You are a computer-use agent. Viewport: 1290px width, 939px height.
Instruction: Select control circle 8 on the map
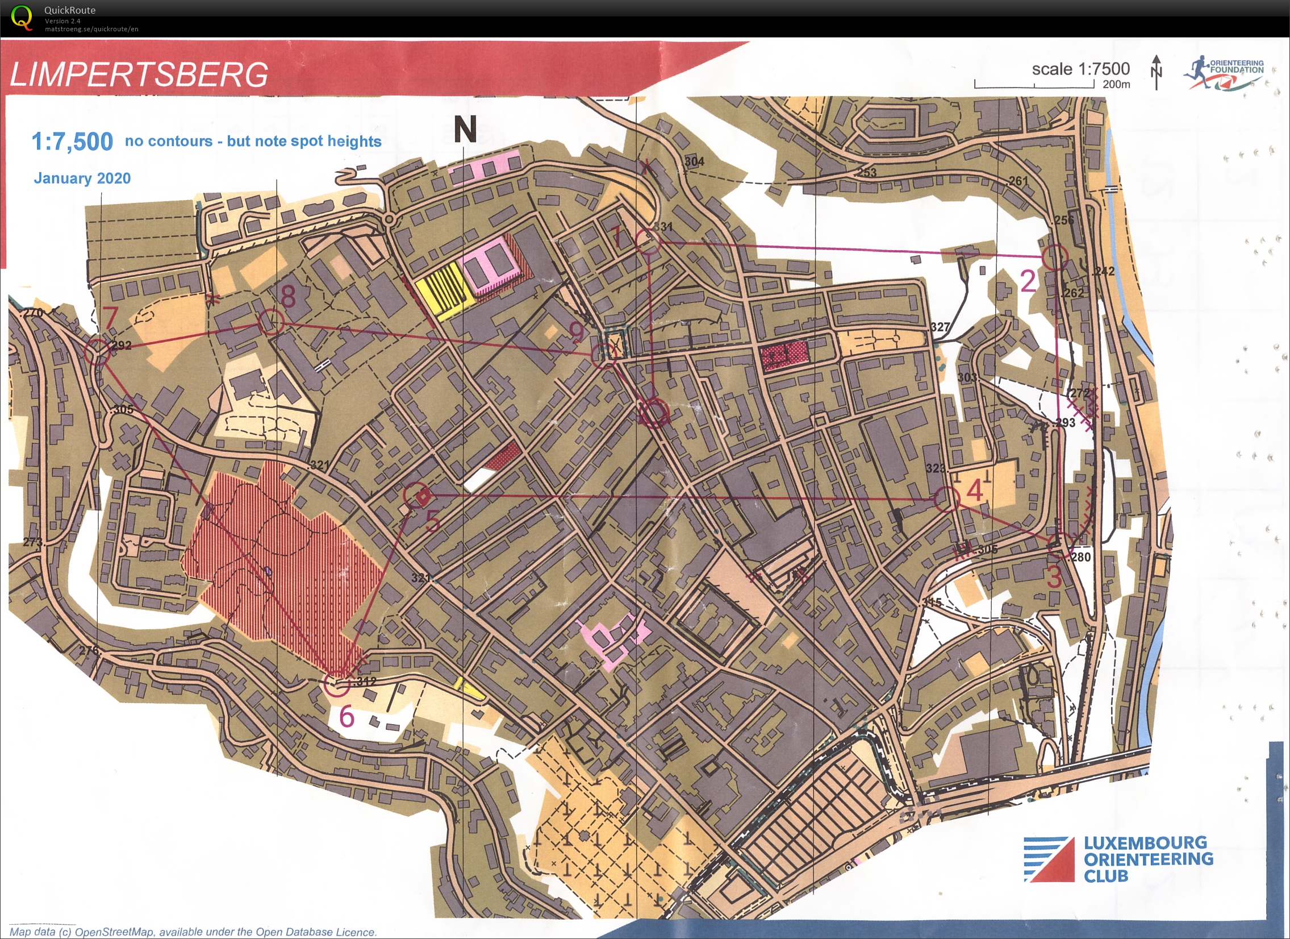271,322
